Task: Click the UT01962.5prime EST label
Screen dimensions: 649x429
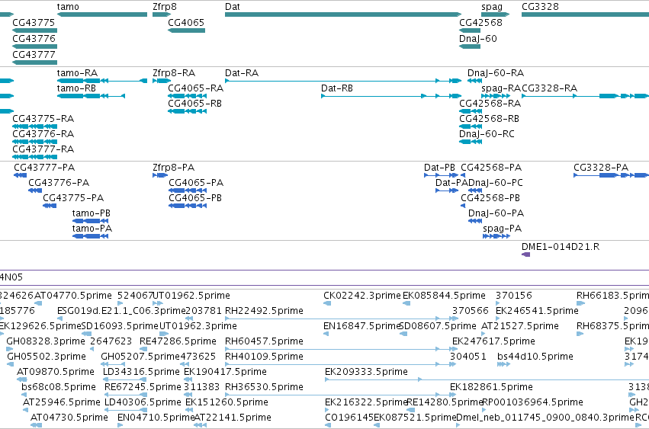Action: tap(191, 296)
